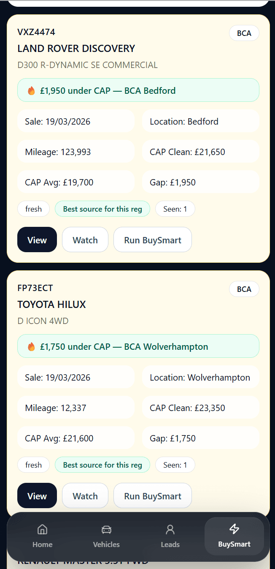Select the Vehicles car icon

point(106,530)
